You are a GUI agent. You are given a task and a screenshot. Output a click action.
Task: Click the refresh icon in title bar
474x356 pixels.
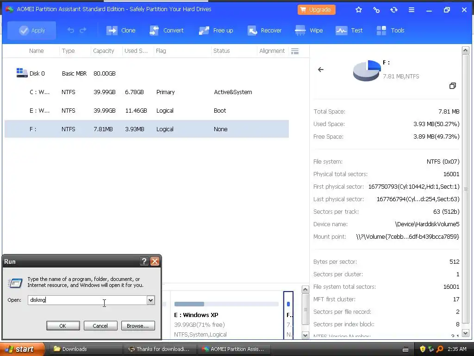coord(393,10)
